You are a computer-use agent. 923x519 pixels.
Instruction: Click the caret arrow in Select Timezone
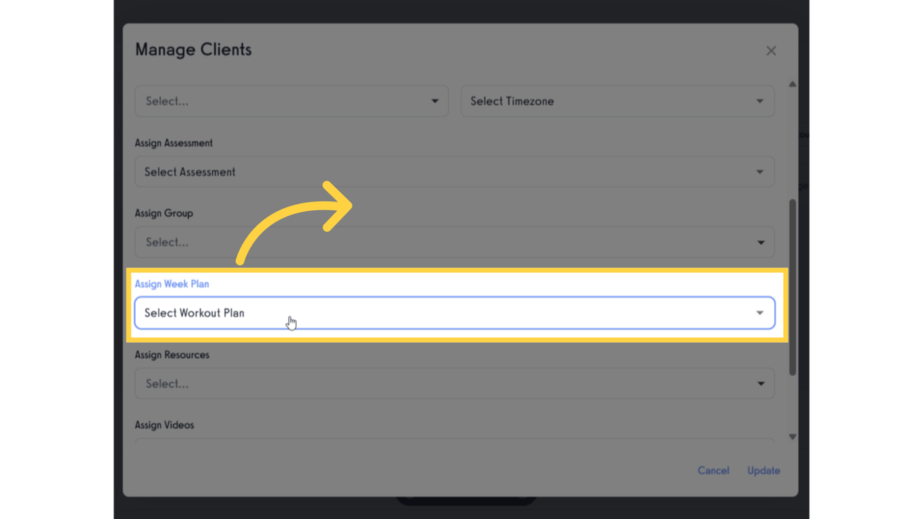tap(759, 101)
